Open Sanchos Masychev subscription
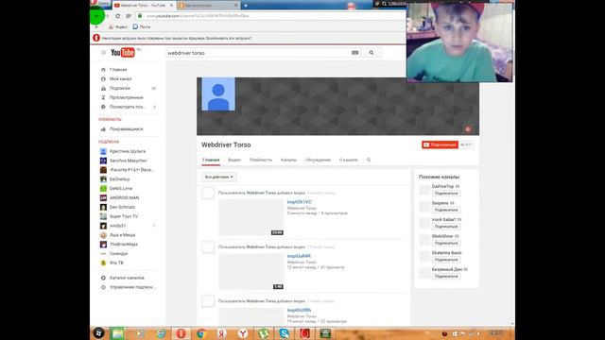 [x=129, y=161]
